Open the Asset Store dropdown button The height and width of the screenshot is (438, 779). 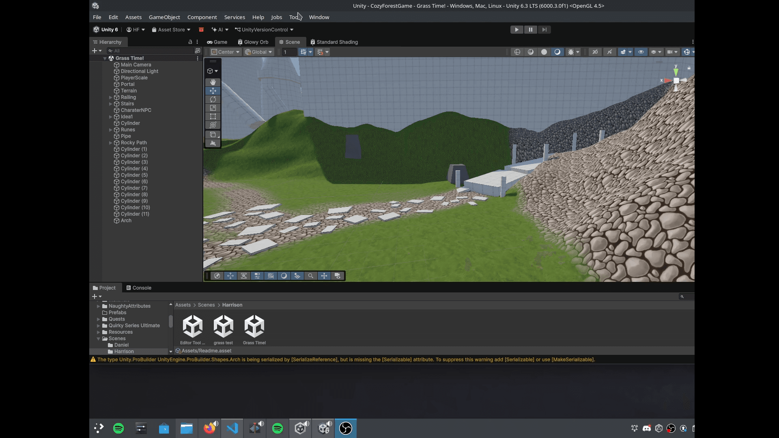[x=171, y=30]
